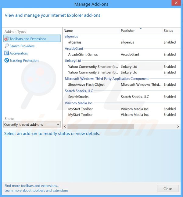The height and width of the screenshot is (197, 183).
Task: Click the Accelerators arrow icon
Action: (6, 53)
